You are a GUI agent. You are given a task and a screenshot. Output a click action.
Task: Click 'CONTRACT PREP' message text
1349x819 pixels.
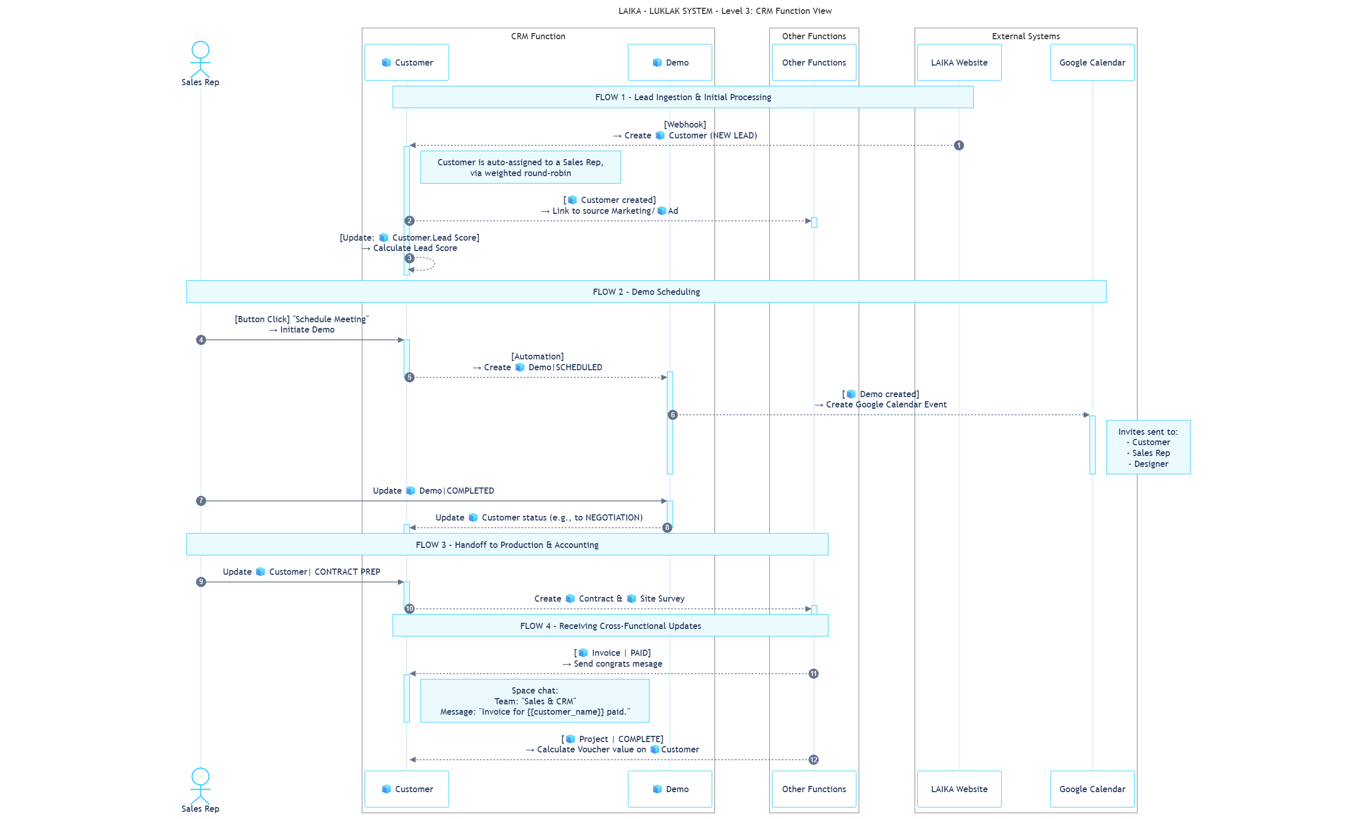[347, 572]
